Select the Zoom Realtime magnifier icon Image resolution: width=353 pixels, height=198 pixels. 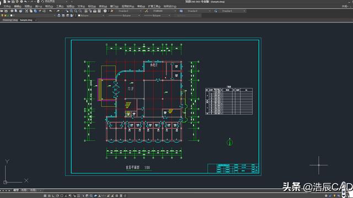click(71, 11)
